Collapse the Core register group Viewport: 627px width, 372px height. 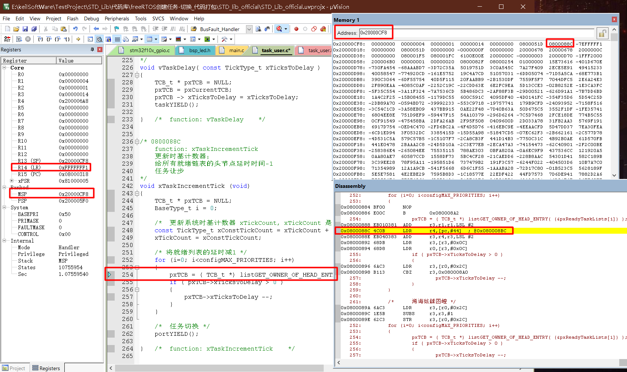4,68
